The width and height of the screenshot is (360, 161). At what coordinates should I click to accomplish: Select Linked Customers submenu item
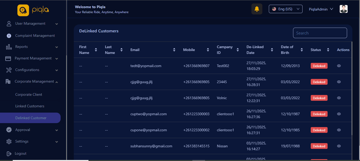(x=30, y=106)
